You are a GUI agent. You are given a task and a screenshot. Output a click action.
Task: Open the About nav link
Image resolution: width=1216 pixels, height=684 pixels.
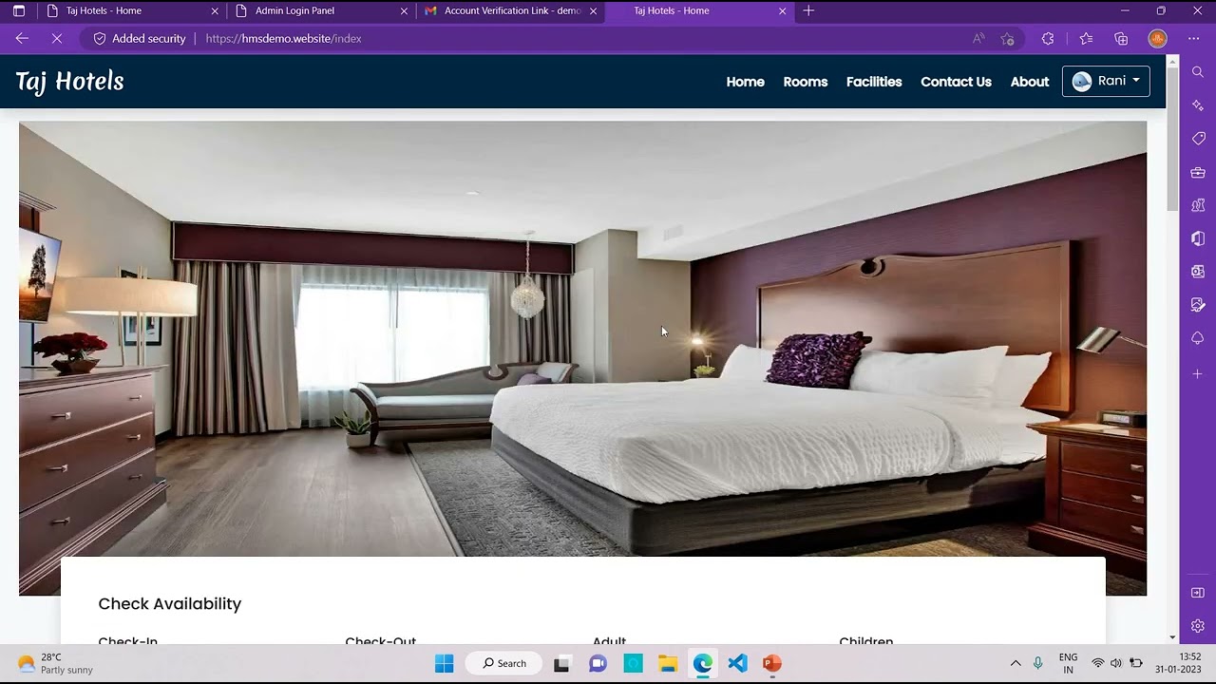click(x=1030, y=82)
